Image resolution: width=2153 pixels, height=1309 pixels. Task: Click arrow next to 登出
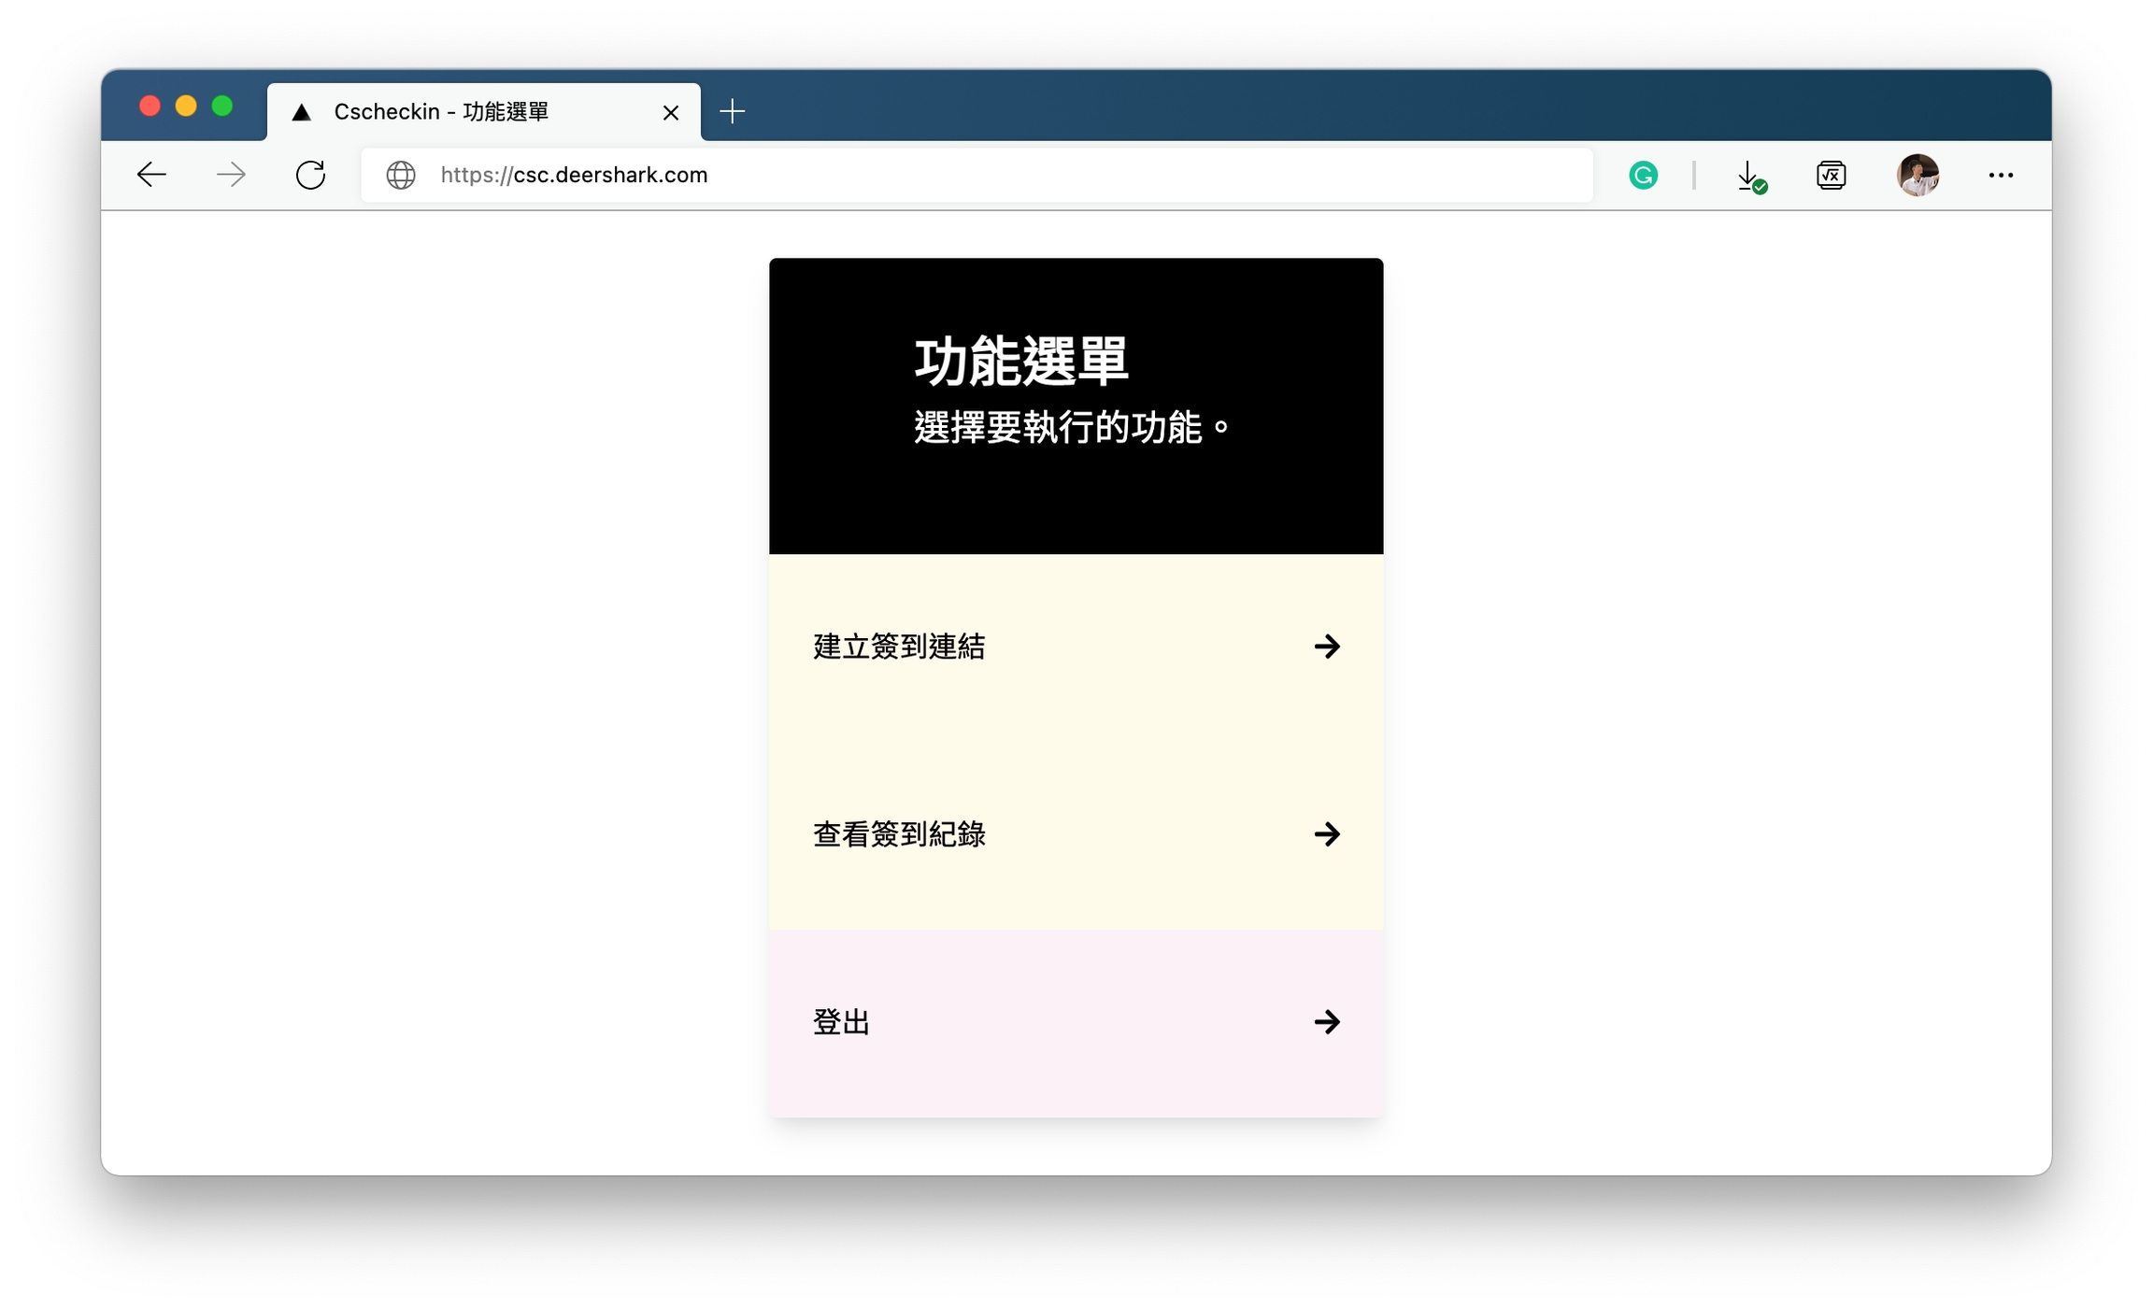click(1327, 1022)
